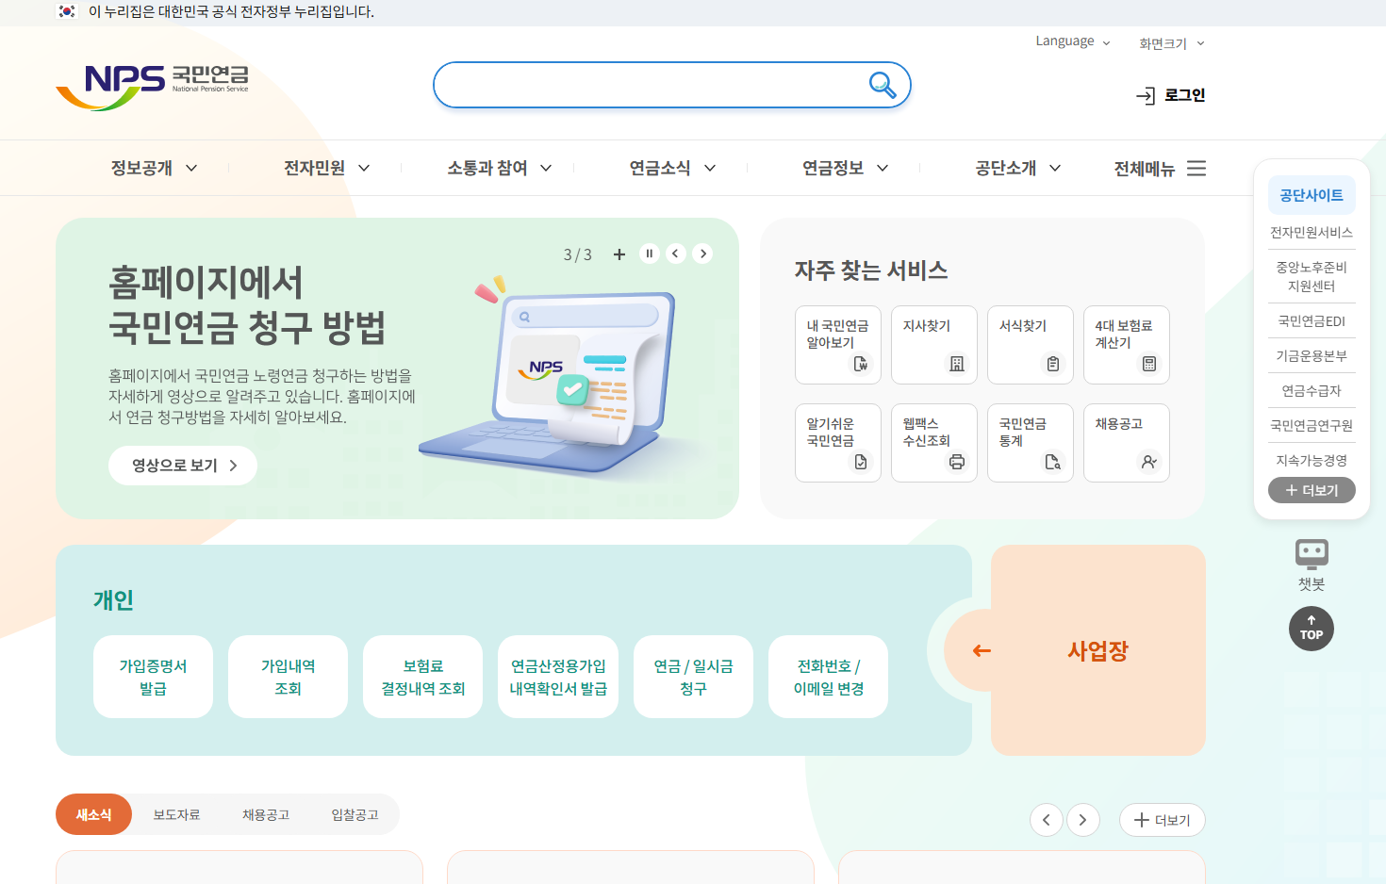
Task: Select the 보도자료 tab
Action: pyautogui.click(x=177, y=814)
